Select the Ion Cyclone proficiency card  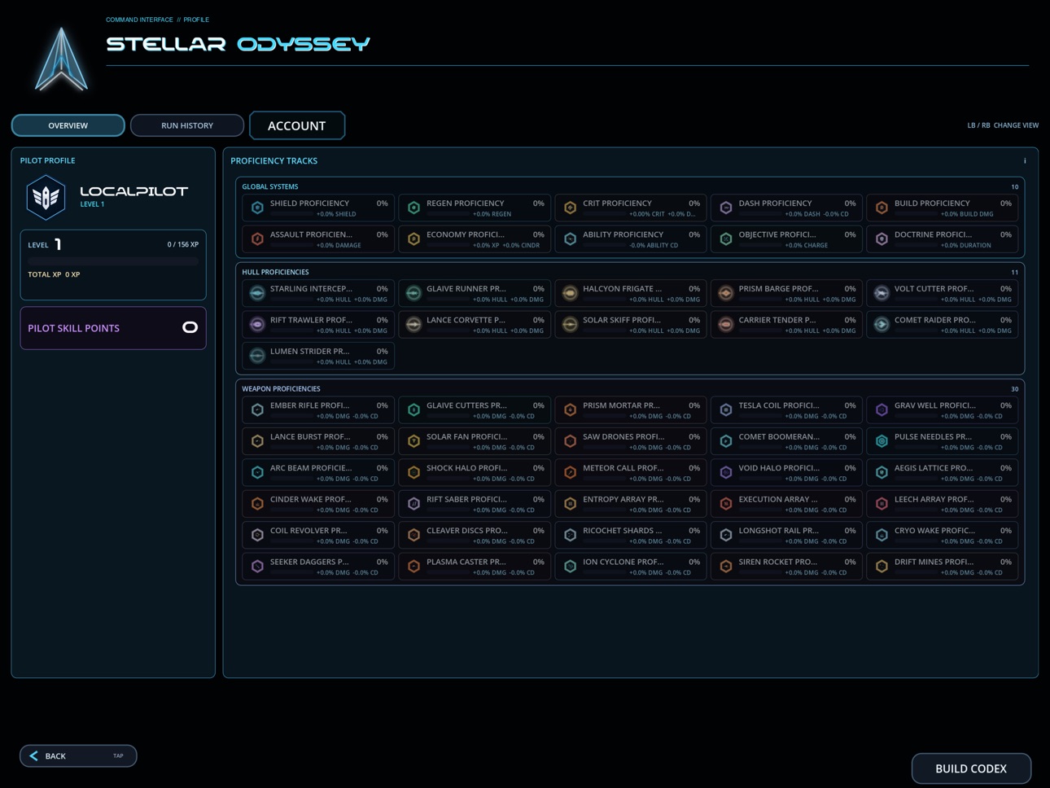coord(631,566)
